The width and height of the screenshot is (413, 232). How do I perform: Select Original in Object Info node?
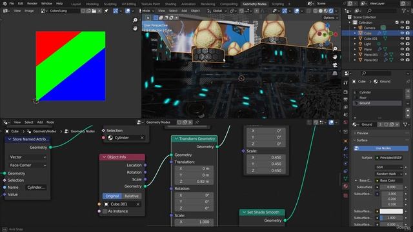(x=112, y=196)
